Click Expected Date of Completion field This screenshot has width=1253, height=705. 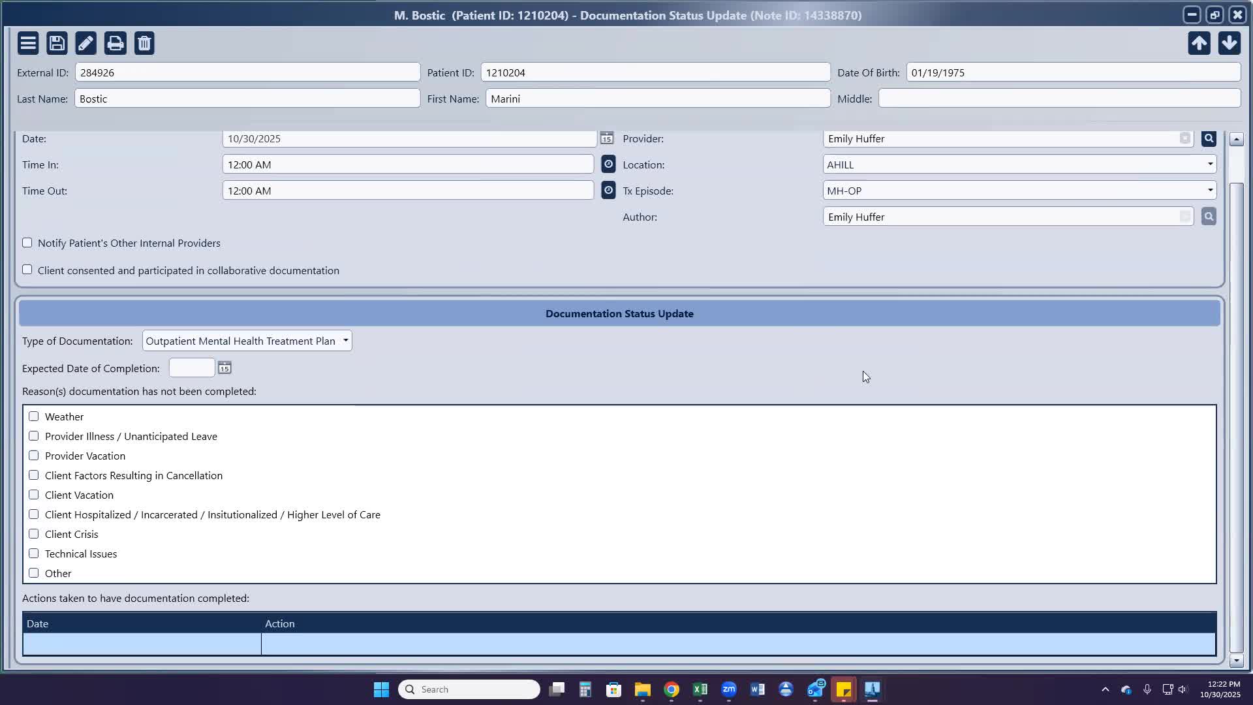pyautogui.click(x=192, y=368)
